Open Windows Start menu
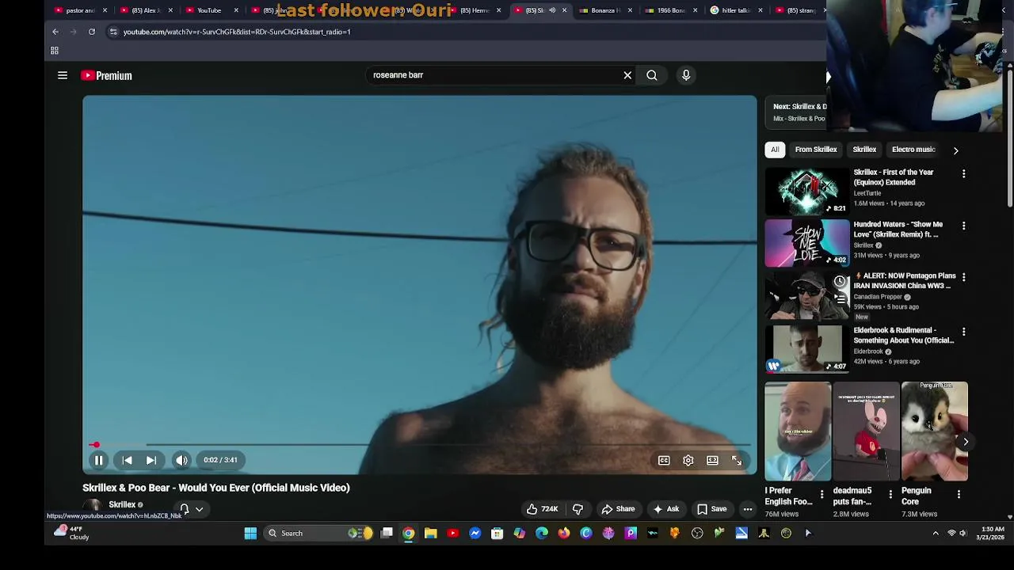Image resolution: width=1014 pixels, height=570 pixels. 250,534
